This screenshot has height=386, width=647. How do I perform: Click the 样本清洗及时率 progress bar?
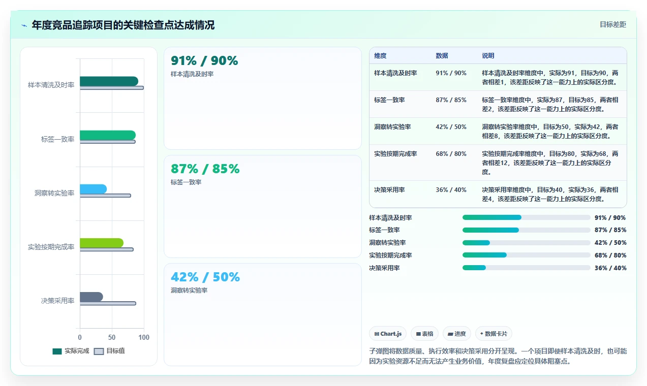527,217
